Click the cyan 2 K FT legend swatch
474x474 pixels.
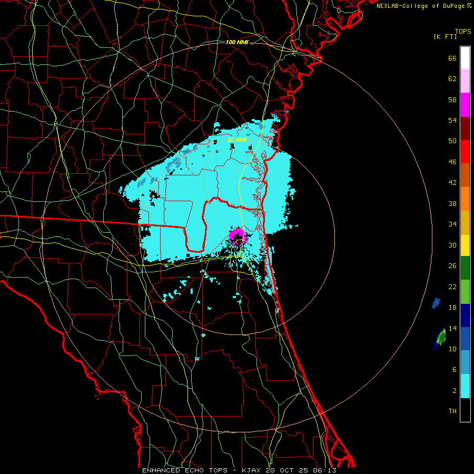[x=465, y=386]
